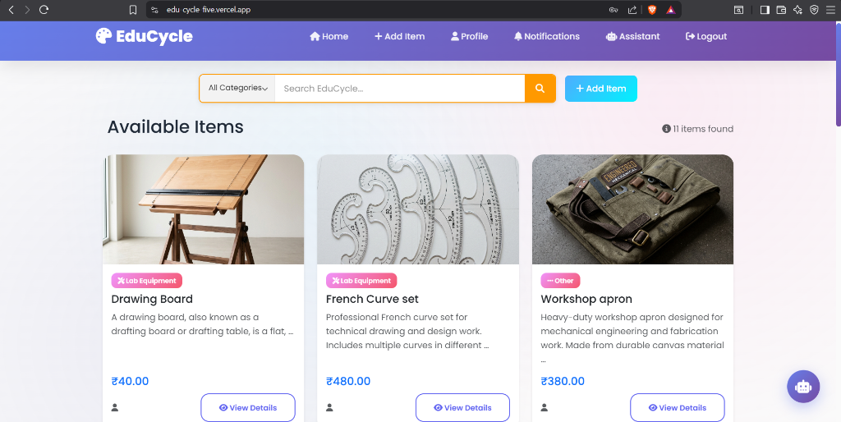841x422 pixels.
Task: Go to the Profile page in navbar
Action: (469, 36)
